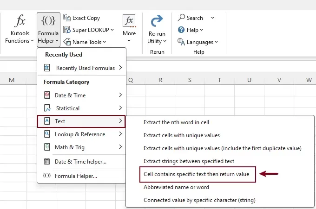316x209 pixels.
Task: Expand the Date & Time submenu arrow
Action: [x=120, y=95]
